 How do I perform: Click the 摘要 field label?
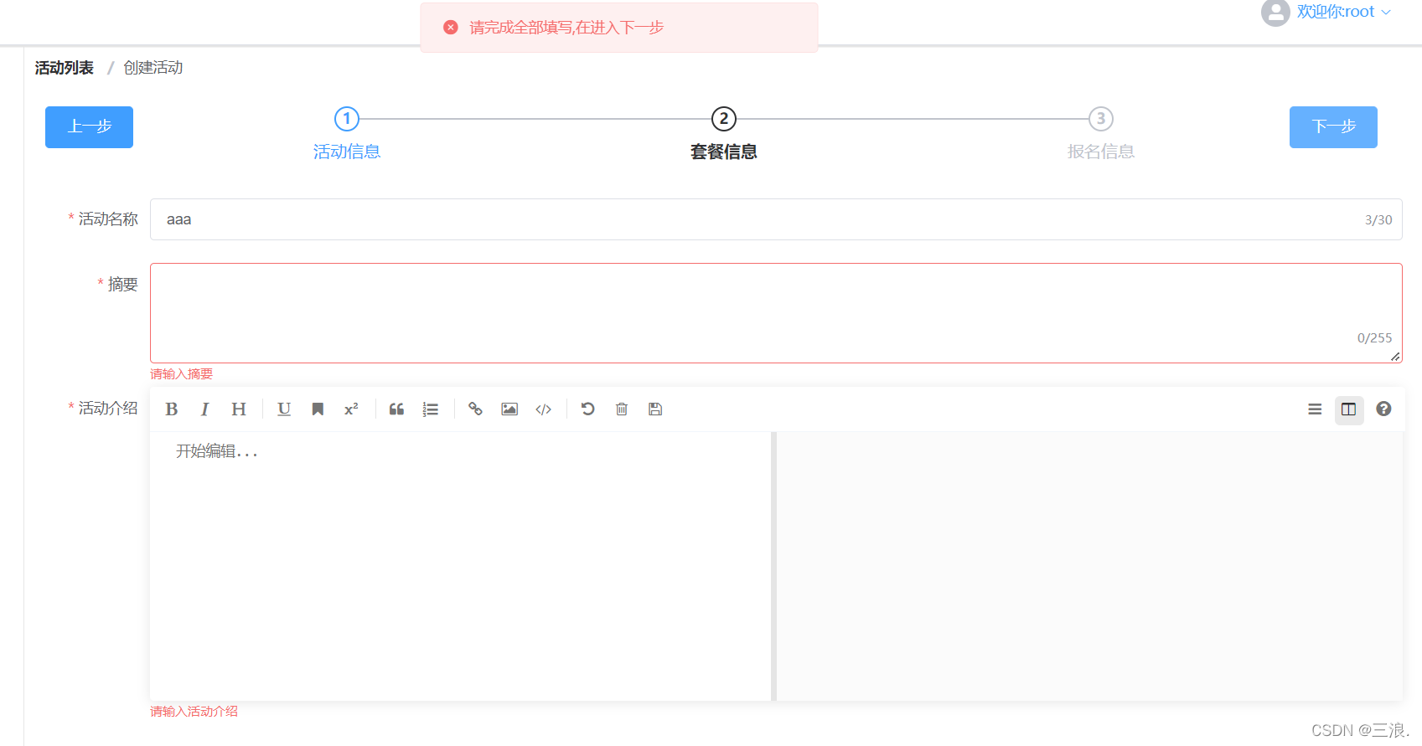122,284
